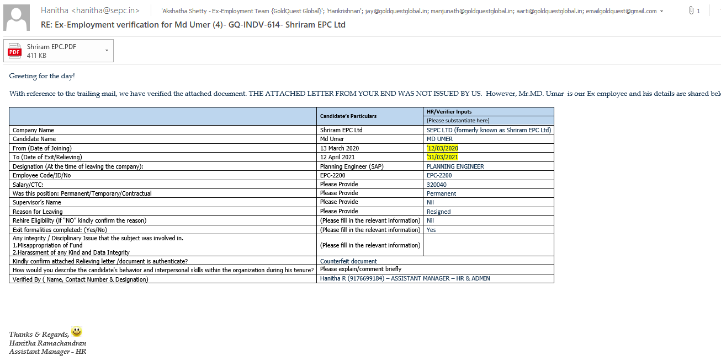Click highlighted date '31/03/2021
Screen dimensions: 721x356
pos(442,158)
